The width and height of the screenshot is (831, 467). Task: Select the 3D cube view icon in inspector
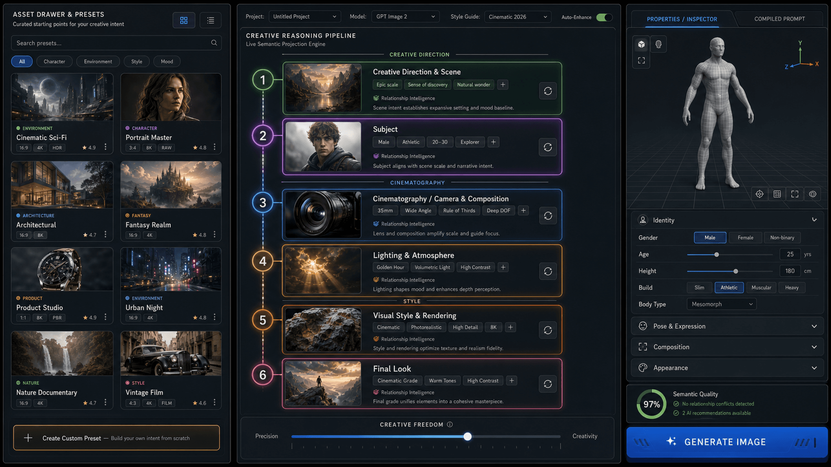[x=642, y=44]
